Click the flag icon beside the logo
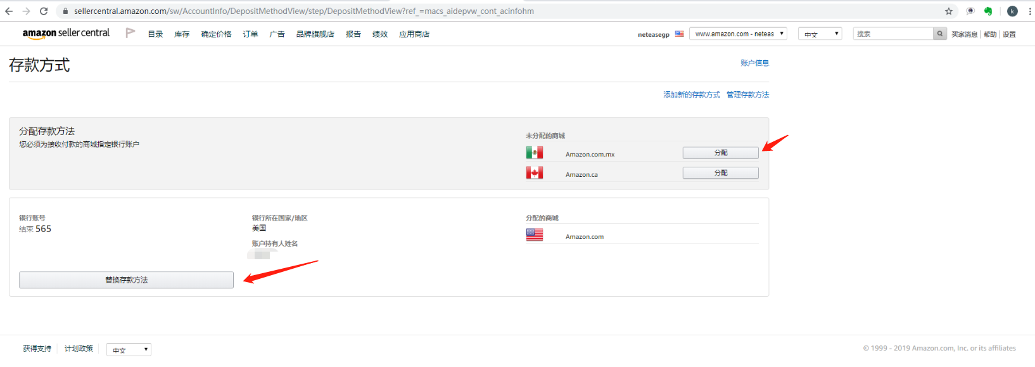The width and height of the screenshot is (1035, 367). pyautogui.click(x=130, y=33)
